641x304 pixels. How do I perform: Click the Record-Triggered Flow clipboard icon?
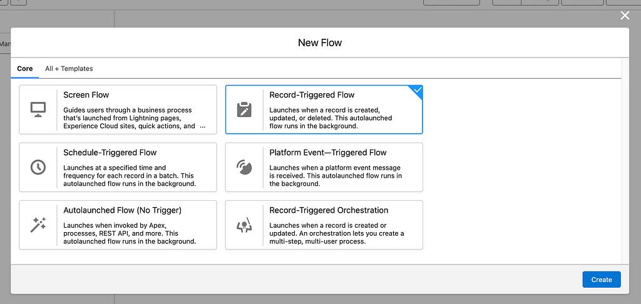click(x=244, y=109)
